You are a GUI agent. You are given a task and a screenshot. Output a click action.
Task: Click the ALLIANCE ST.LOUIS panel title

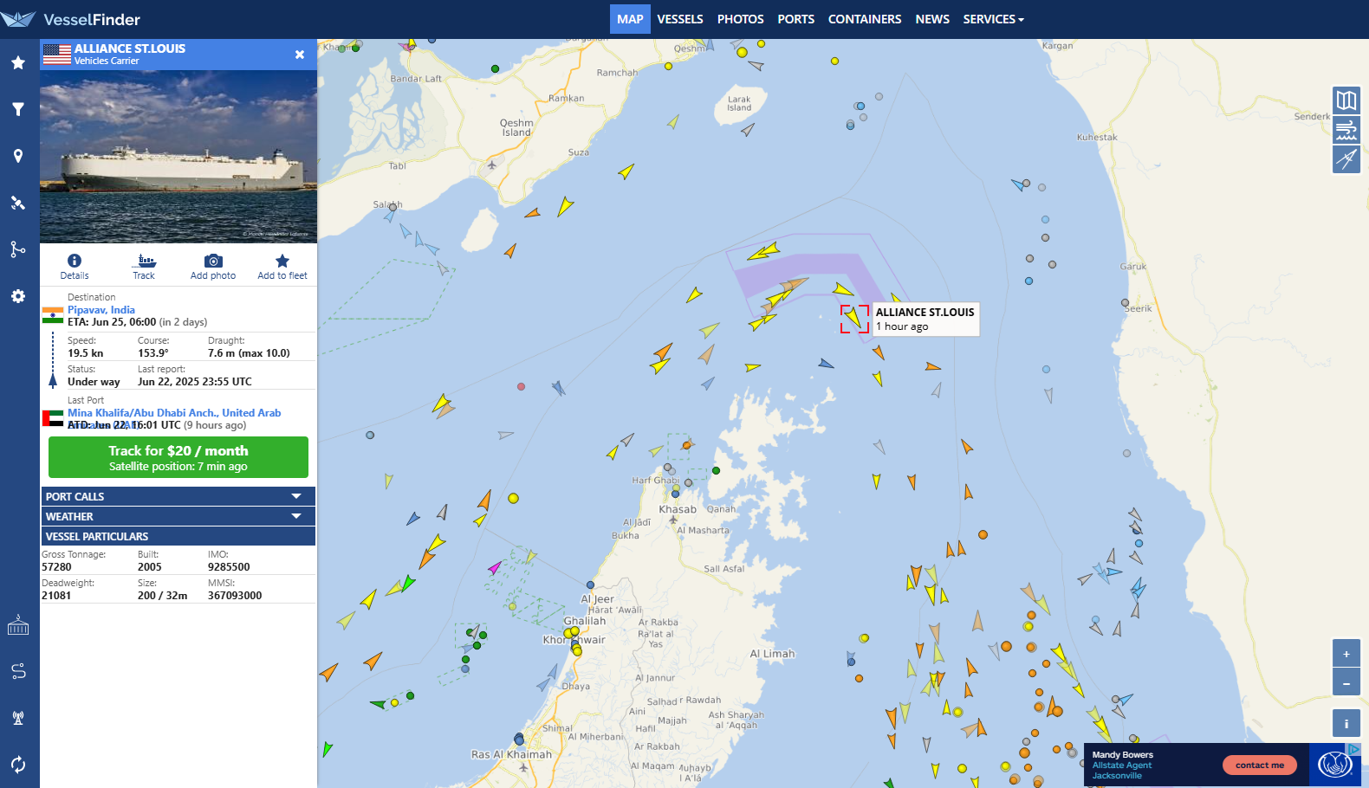(130, 48)
